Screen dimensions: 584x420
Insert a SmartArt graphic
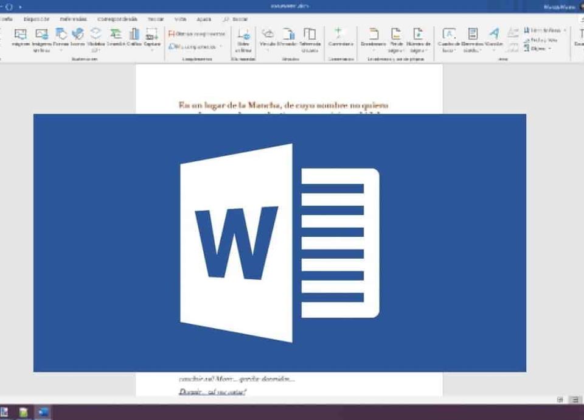tap(116, 37)
